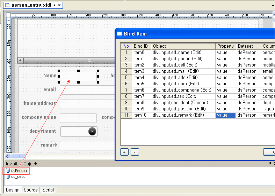The width and height of the screenshot is (275, 196).
Task: Select the ds_dept dataset object
Action: 17,177
